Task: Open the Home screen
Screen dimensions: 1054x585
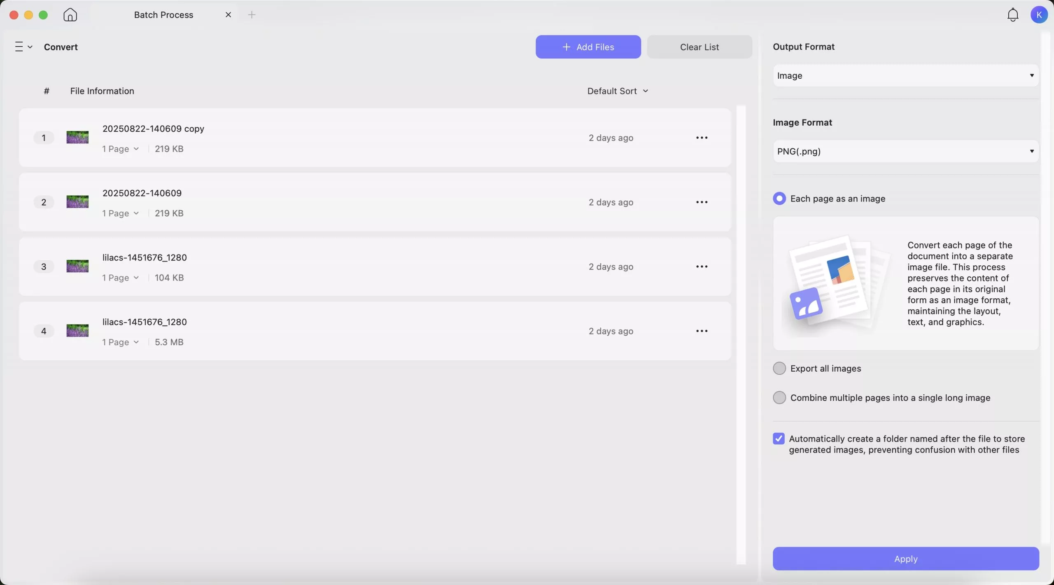Action: pyautogui.click(x=70, y=14)
